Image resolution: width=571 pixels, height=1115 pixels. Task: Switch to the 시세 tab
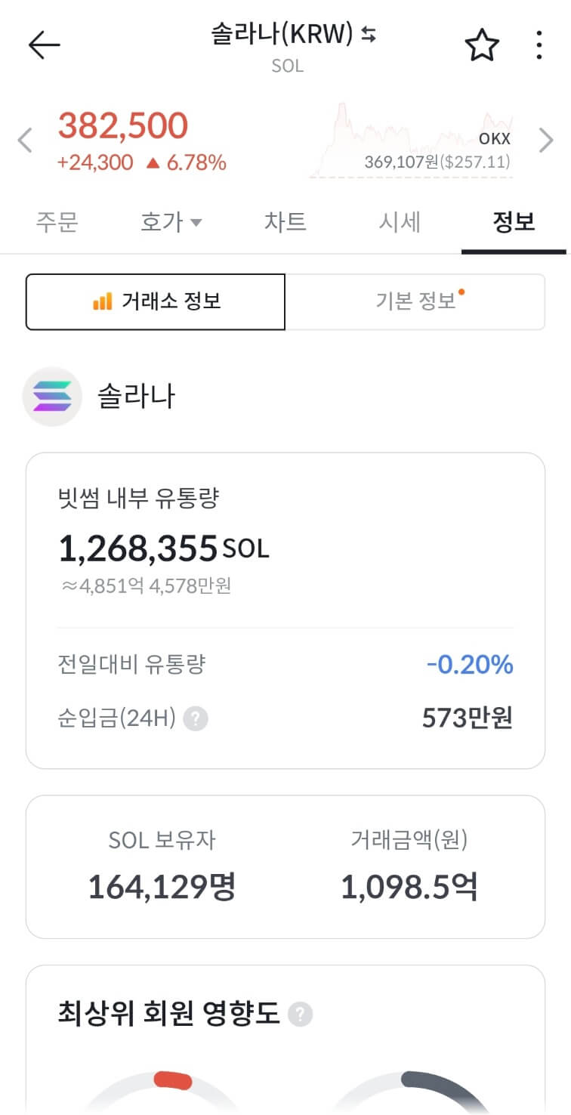(400, 222)
